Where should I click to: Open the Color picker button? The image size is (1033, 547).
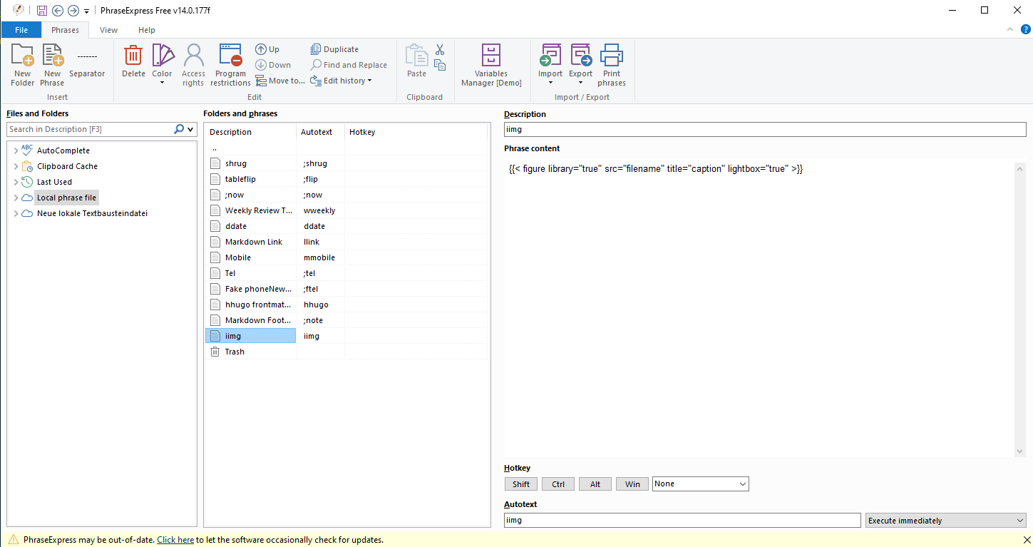163,65
